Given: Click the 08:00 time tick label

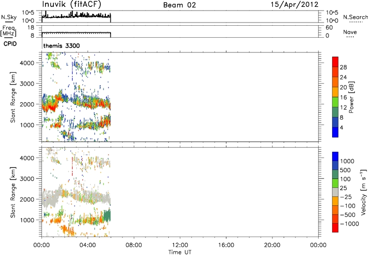Looking at the screenshot, I should click(x=134, y=245).
